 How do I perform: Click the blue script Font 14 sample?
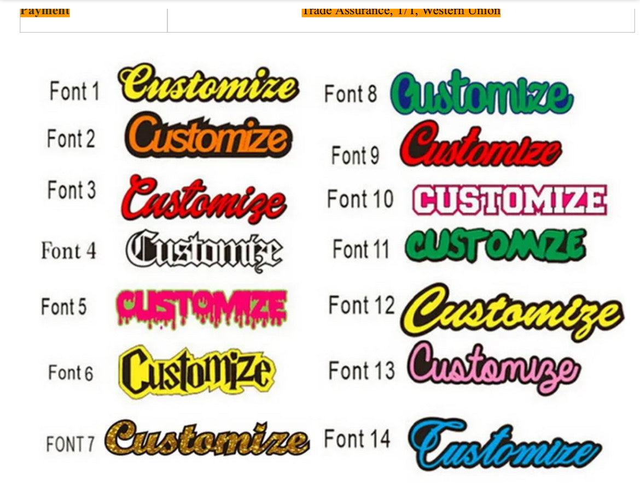click(x=504, y=445)
